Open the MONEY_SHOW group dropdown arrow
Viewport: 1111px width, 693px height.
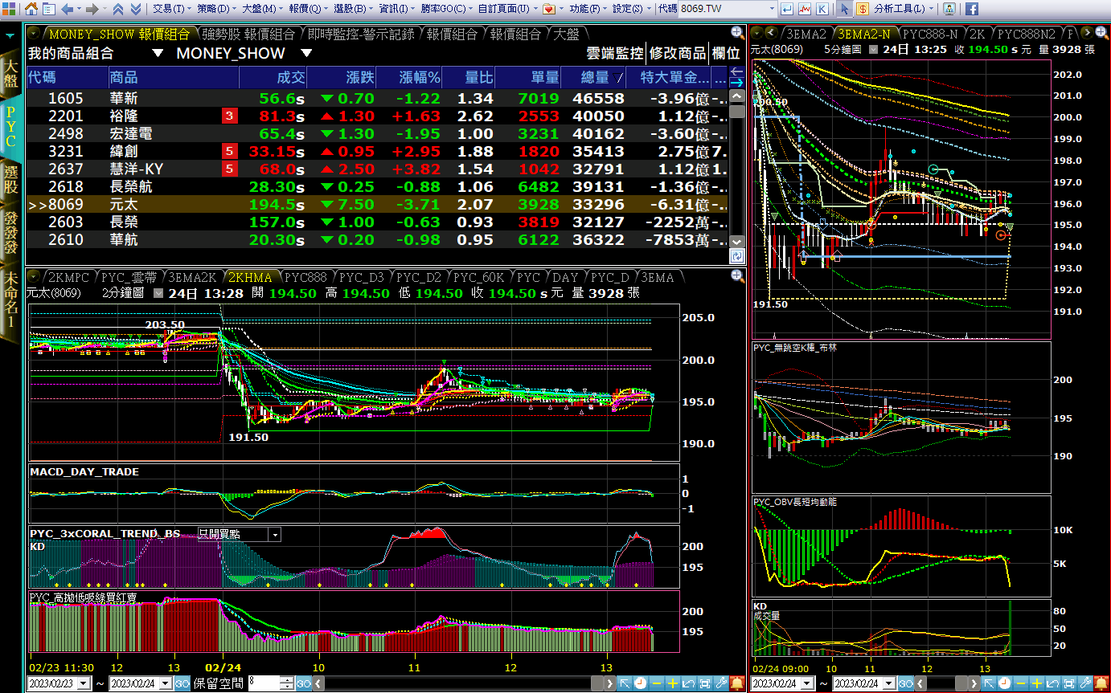306,54
